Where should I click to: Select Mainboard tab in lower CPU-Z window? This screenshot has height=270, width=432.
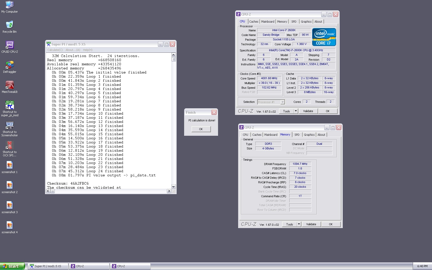271,135
